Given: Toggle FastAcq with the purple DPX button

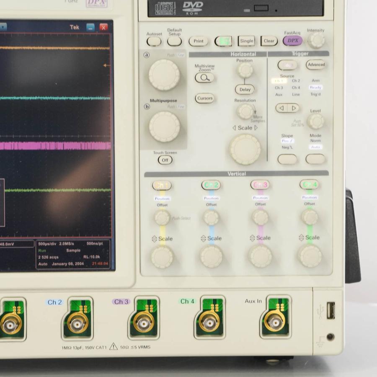Looking at the screenshot, I should point(293,41).
